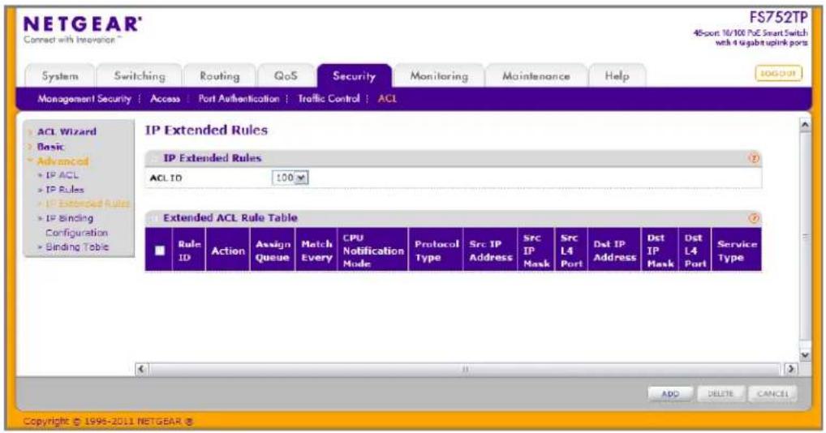Click the Protocol Type column header
This screenshot has width=826, height=433.
click(x=437, y=250)
